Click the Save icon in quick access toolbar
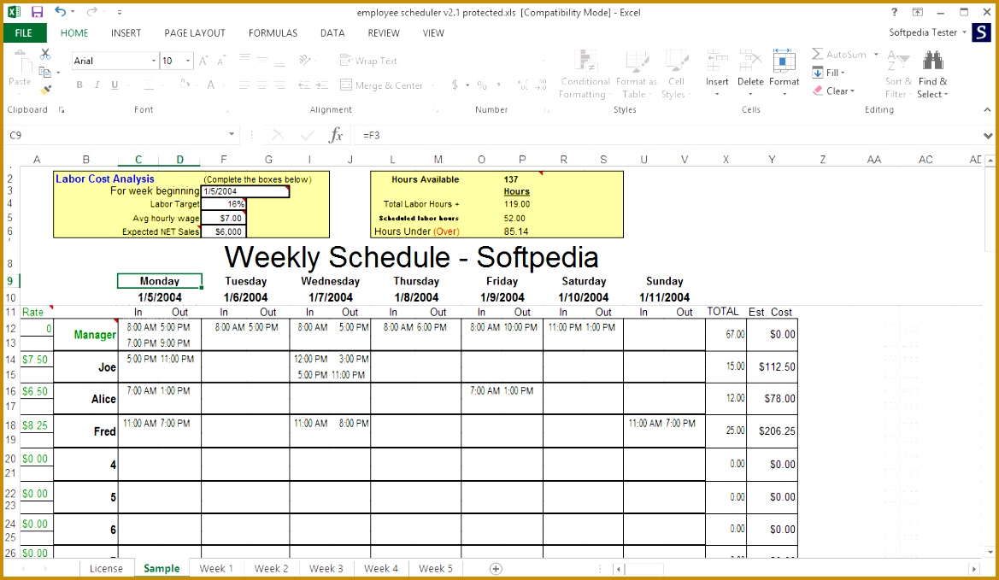Viewport: 999px width, 580px height. [36, 11]
